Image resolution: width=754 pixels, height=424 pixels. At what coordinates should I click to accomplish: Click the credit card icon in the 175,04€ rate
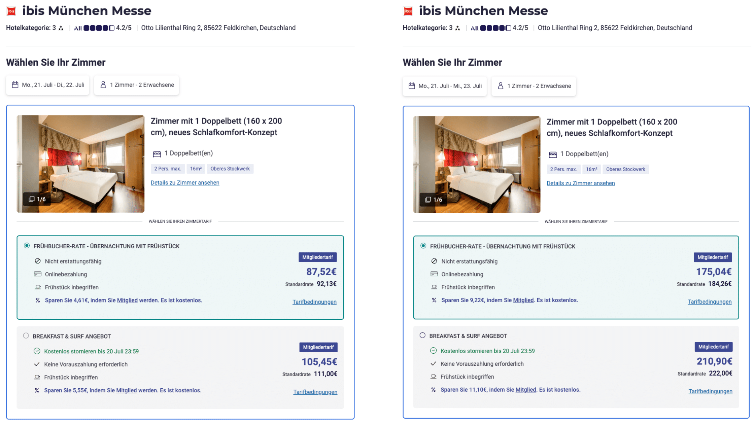pyautogui.click(x=434, y=274)
